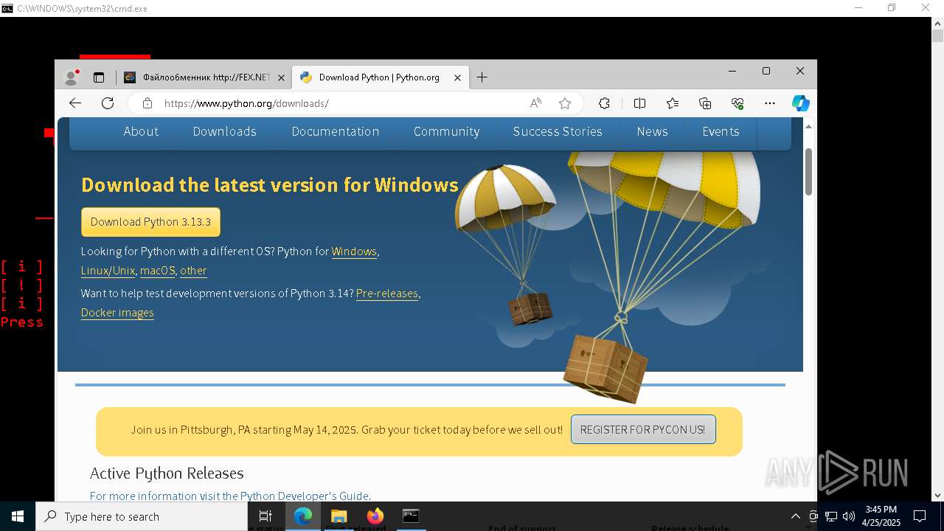Open the Downloads menu on python.org
Screen dimensions: 944x531
(224, 131)
